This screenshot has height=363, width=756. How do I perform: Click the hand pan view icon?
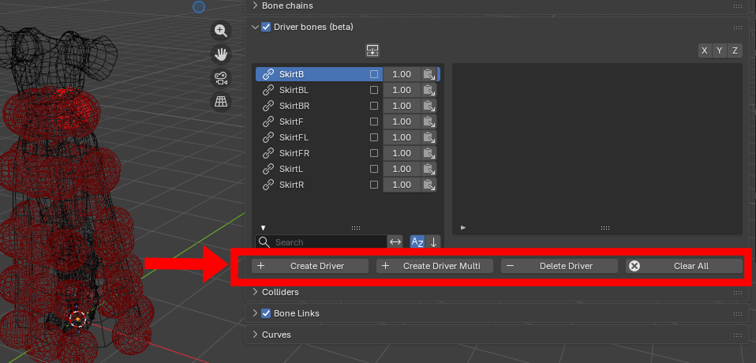tap(221, 54)
